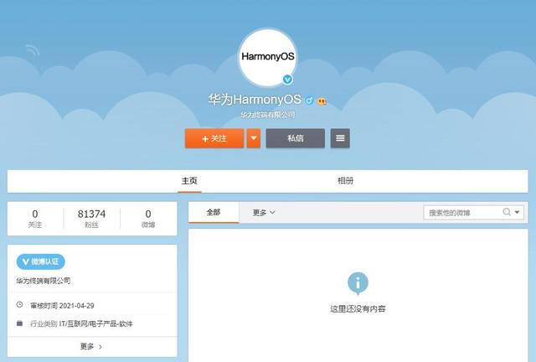Viewport: 536px width, 362px height.
Task: Select the 全部 filter tab
Action: [x=213, y=213]
